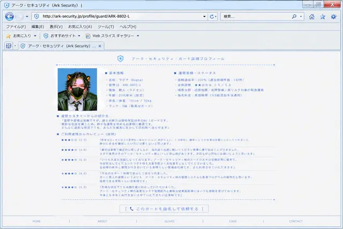Click the address bar URL ark-security.jp
The height and width of the screenshot is (229, 343).
(86, 17)
